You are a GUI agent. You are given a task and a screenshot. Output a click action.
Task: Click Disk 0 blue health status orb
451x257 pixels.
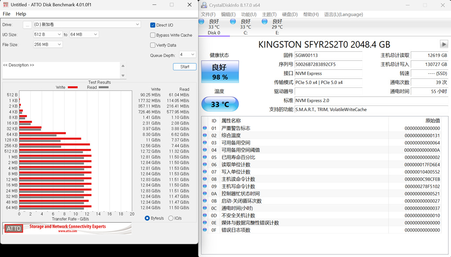[202, 22]
